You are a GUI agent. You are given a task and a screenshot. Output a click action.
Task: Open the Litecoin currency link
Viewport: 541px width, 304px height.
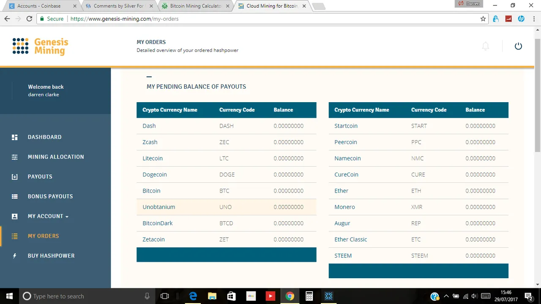(153, 158)
